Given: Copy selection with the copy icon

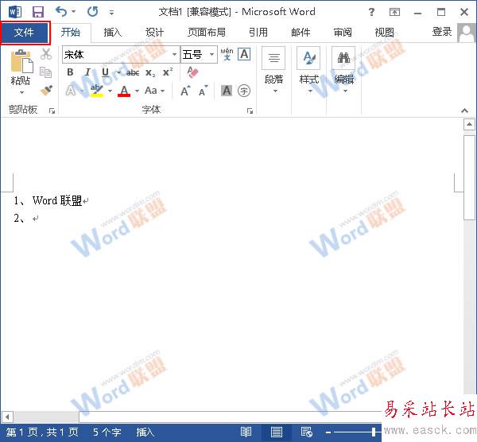Looking at the screenshot, I should 45,72.
